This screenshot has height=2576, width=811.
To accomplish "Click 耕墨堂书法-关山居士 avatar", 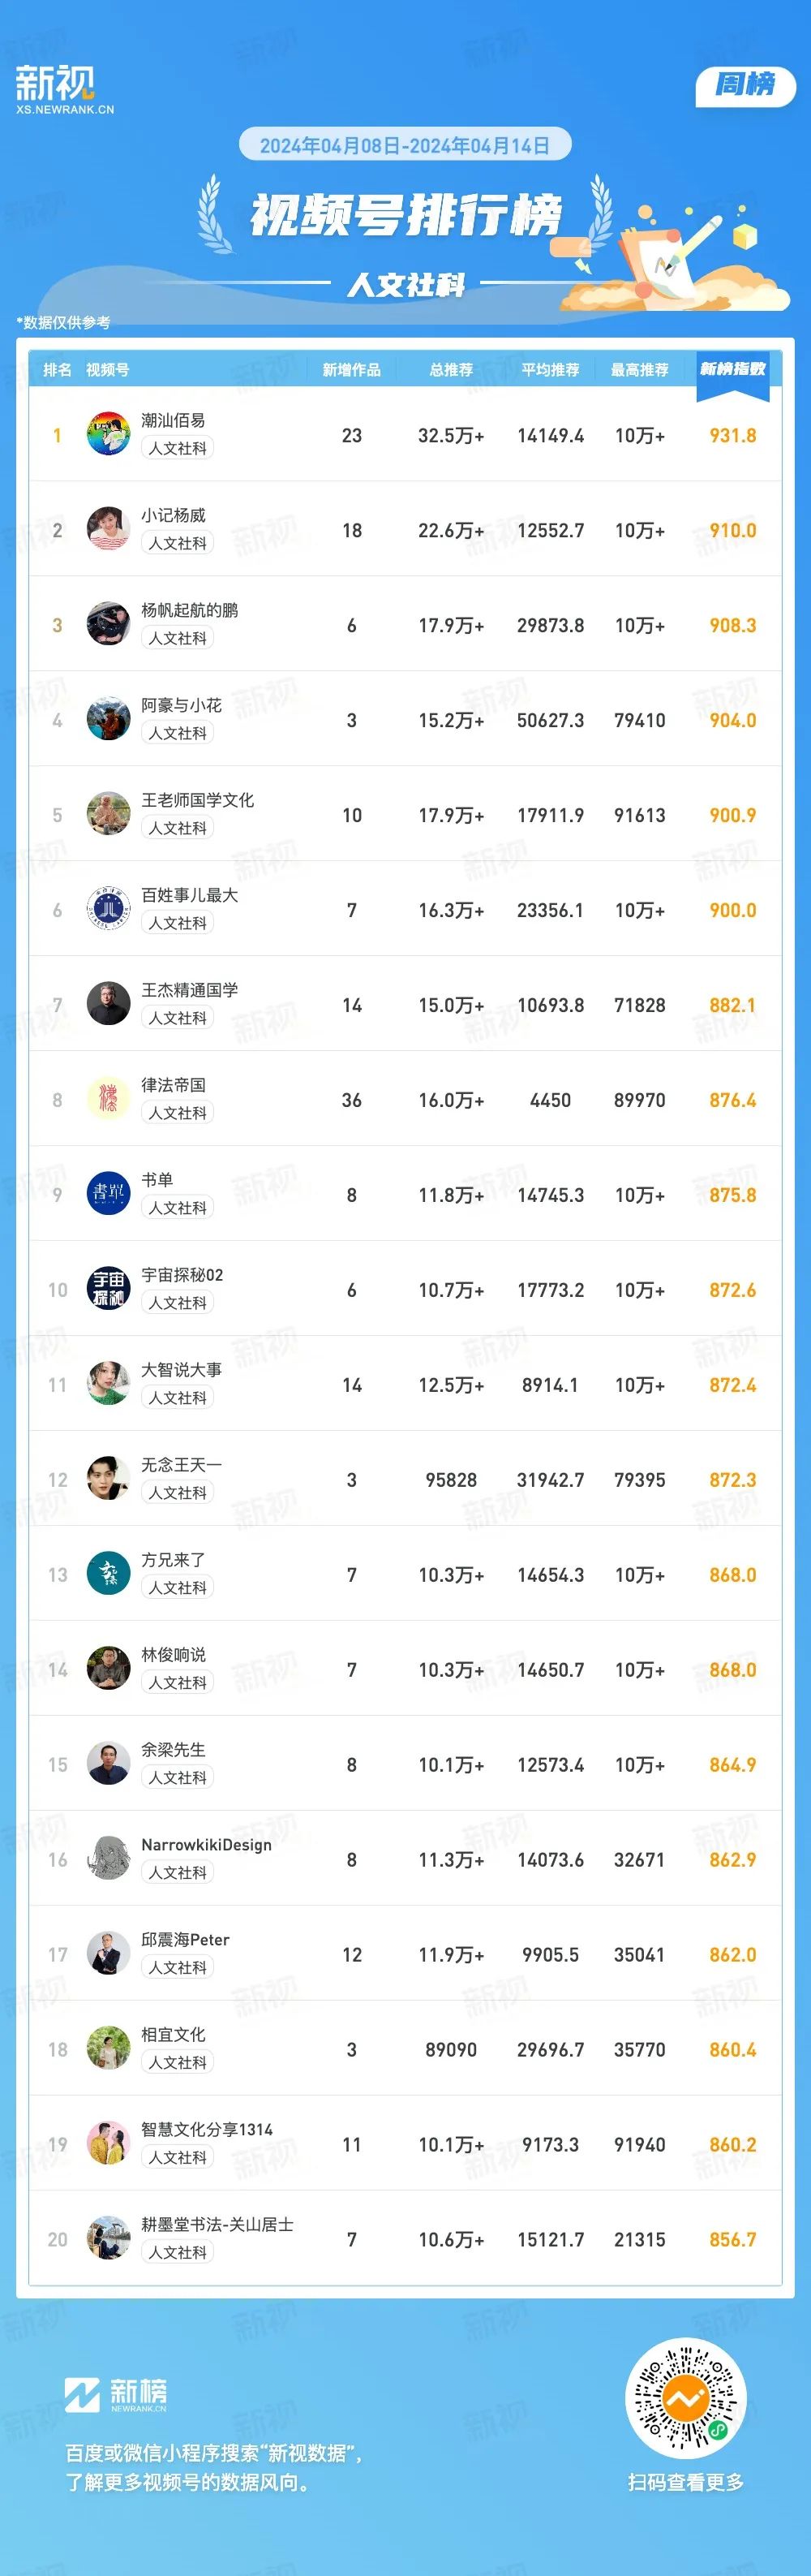I will [x=108, y=2240].
